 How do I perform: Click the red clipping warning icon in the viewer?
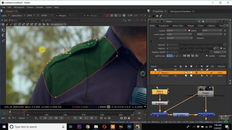[x=108, y=16]
